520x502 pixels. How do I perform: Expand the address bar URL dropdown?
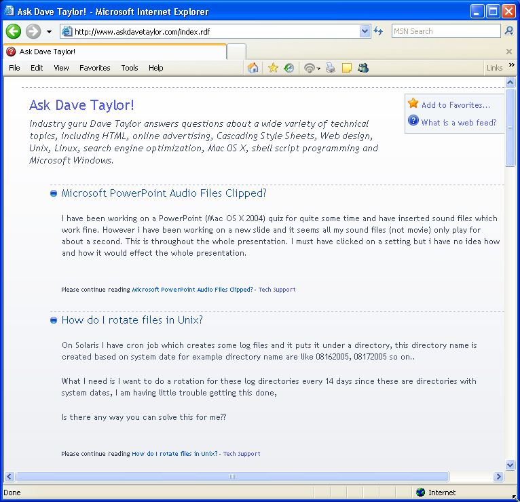point(365,31)
